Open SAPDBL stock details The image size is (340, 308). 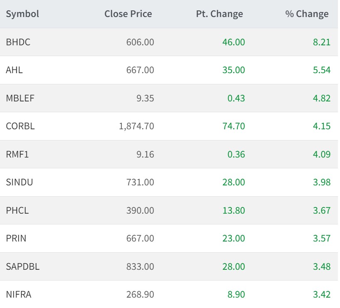click(22, 266)
